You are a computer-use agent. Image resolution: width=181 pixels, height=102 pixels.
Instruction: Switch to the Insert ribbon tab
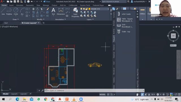point(11,5)
